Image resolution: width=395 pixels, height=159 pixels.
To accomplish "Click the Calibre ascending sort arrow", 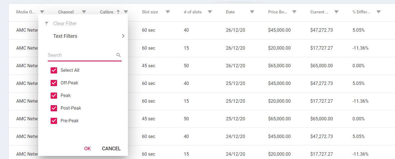I will pos(118,12).
